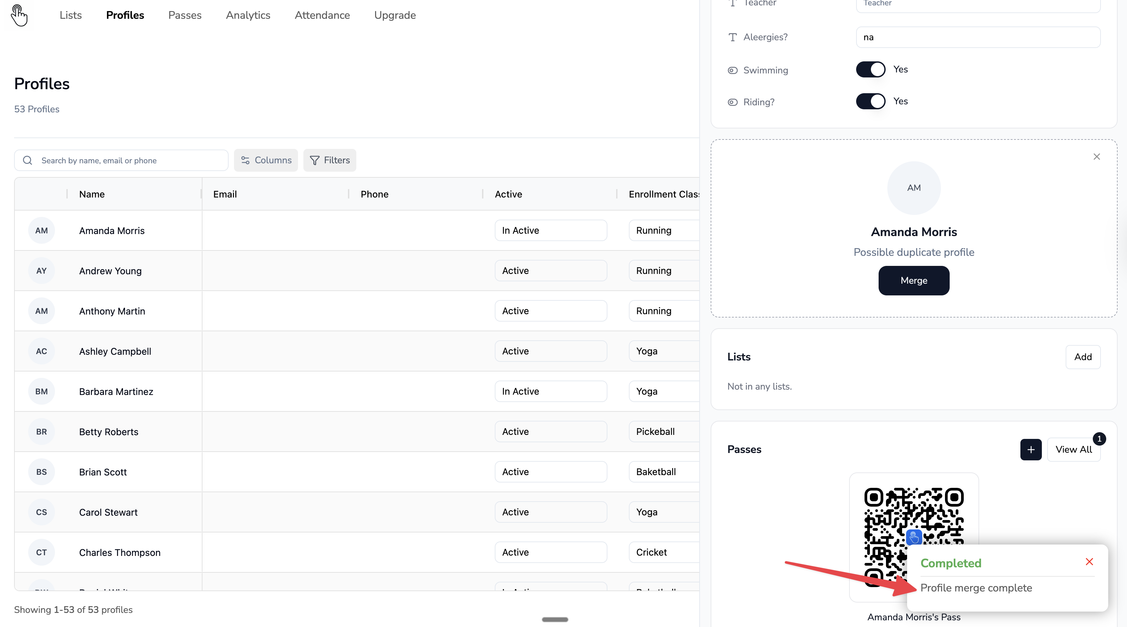Click the search magnifier icon
Image resolution: width=1127 pixels, height=627 pixels.
pyautogui.click(x=27, y=160)
